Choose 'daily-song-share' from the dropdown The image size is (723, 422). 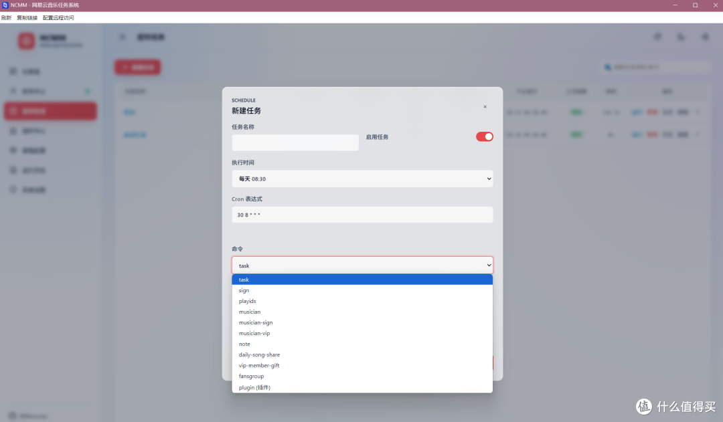click(362, 354)
